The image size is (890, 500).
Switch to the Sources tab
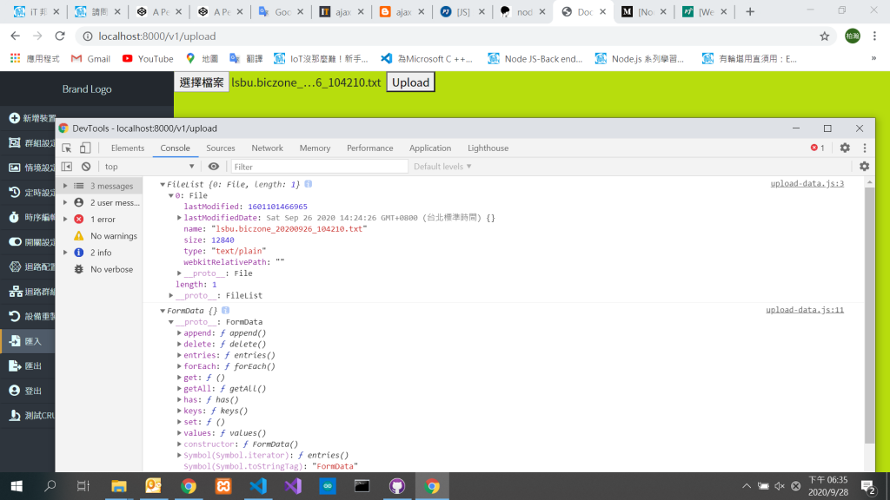point(220,148)
